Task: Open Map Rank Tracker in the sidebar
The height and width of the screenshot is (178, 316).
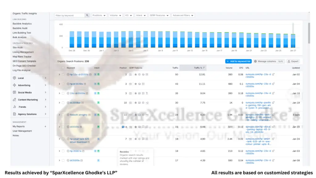Action: click(22, 57)
